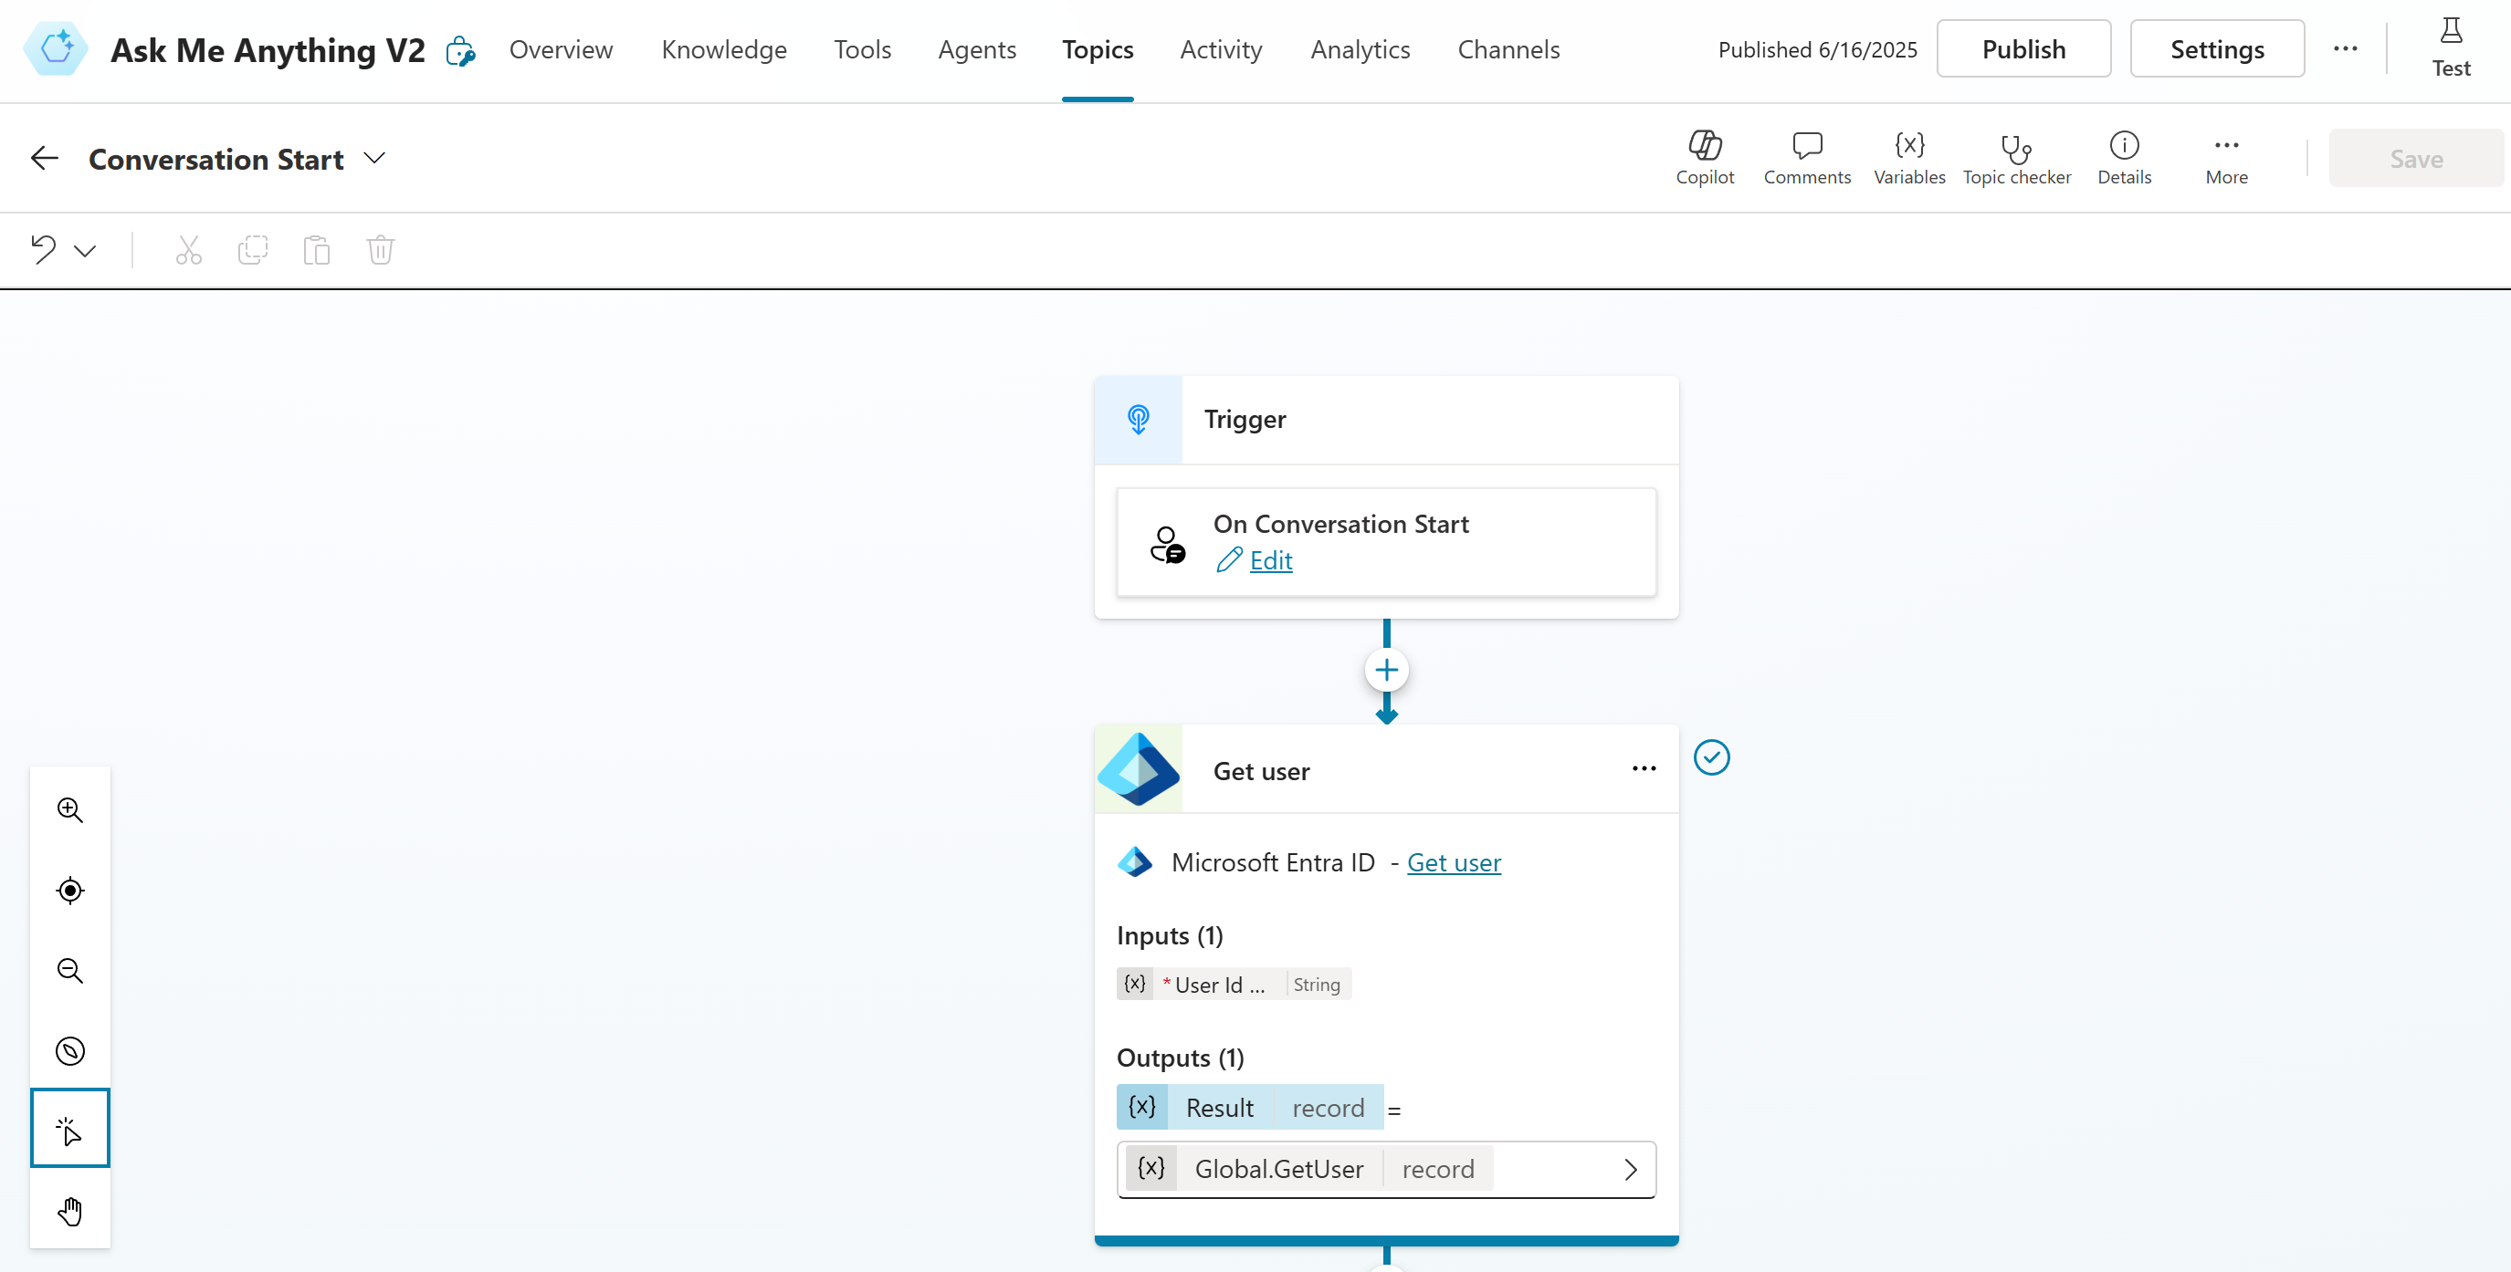This screenshot has height=1272, width=2511.
Task: Open Get user node options menu
Action: pyautogui.click(x=1644, y=768)
